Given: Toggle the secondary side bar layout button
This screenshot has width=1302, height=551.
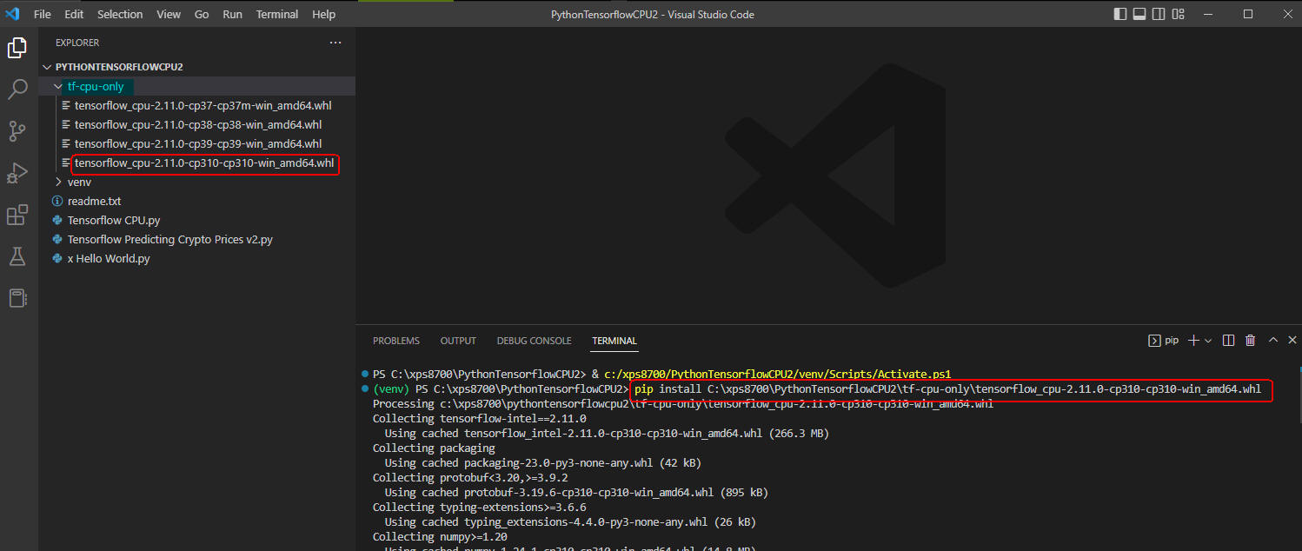Looking at the screenshot, I should [x=1159, y=14].
